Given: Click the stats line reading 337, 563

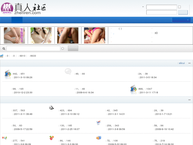Looking at the screenshot, I should click(x=18, y=110).
